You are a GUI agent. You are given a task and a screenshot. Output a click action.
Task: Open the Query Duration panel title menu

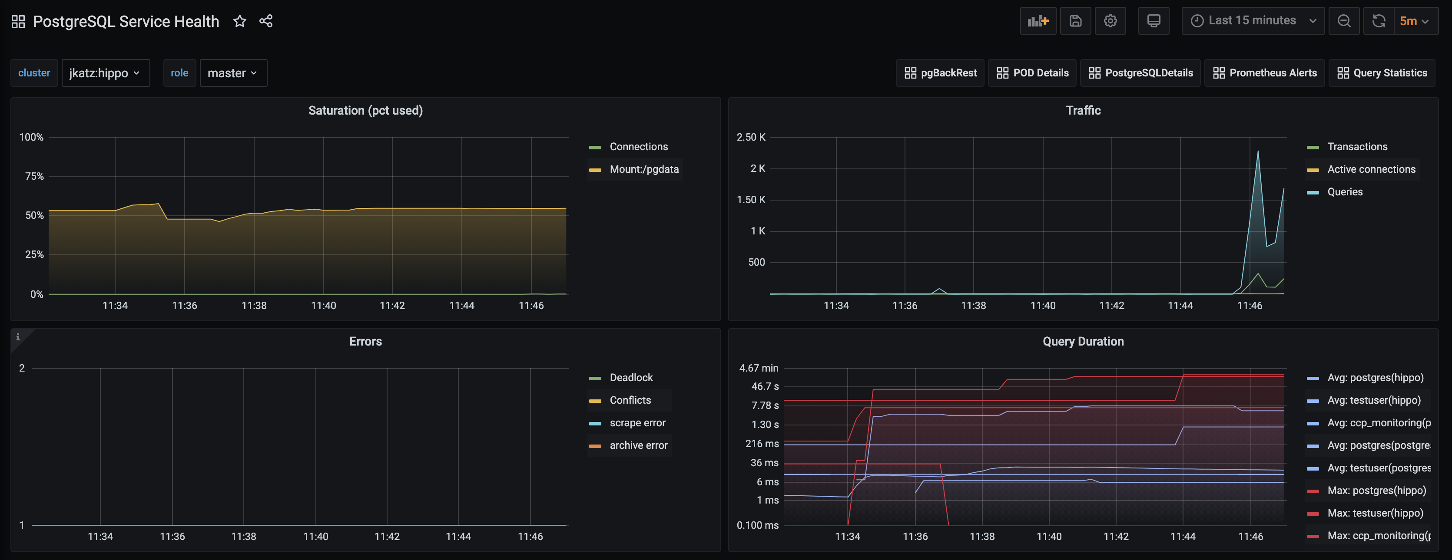[1083, 341]
